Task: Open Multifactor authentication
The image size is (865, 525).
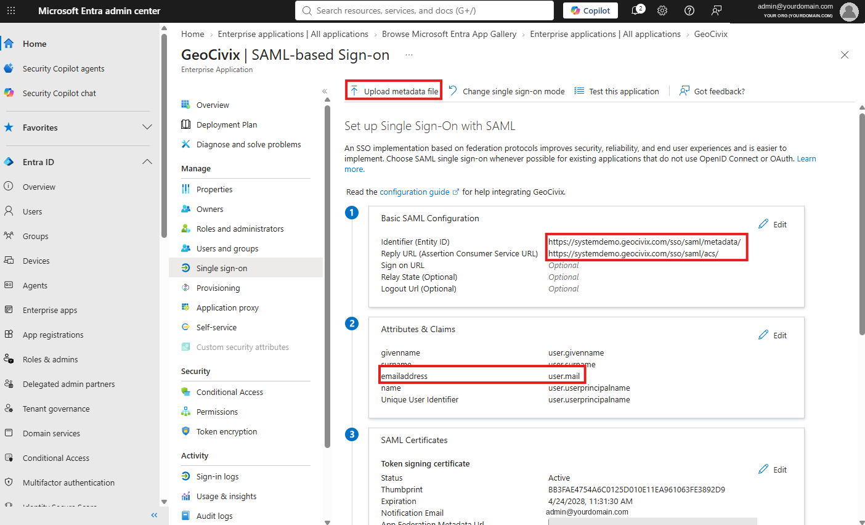Action: click(x=68, y=482)
